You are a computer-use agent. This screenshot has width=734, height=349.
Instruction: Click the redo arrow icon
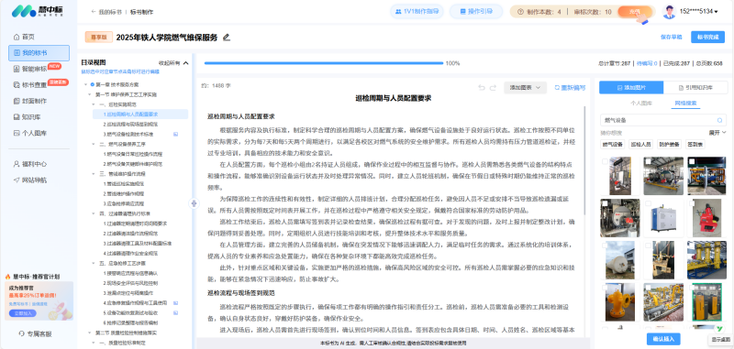click(493, 88)
